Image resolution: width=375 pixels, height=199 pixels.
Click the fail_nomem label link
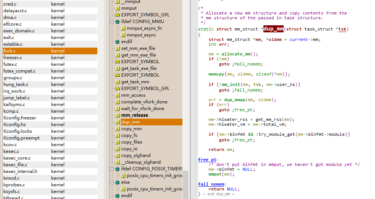[x=211, y=184]
